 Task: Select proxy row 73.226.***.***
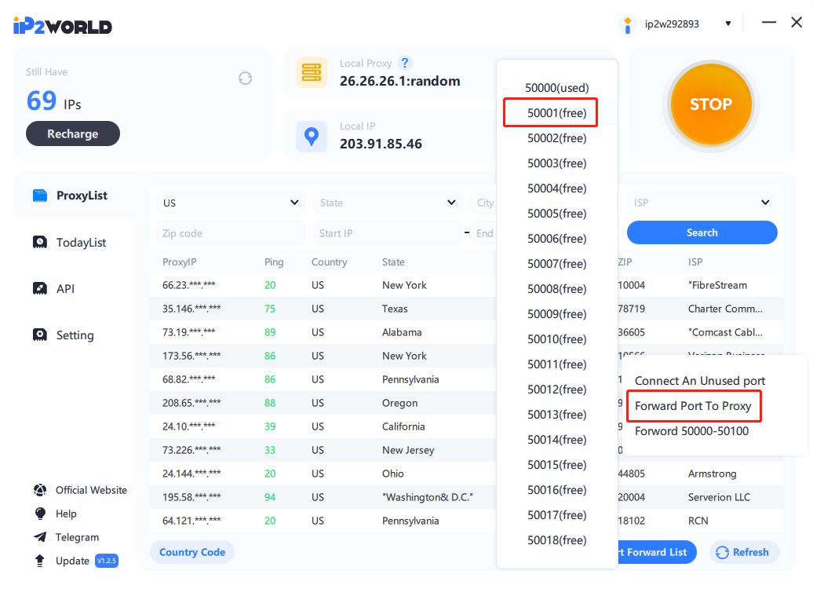(323, 450)
